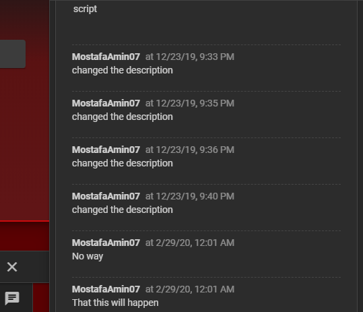Click timestamp 12/23/19, 9:36 PM
The image size is (363, 312).
coord(190,150)
